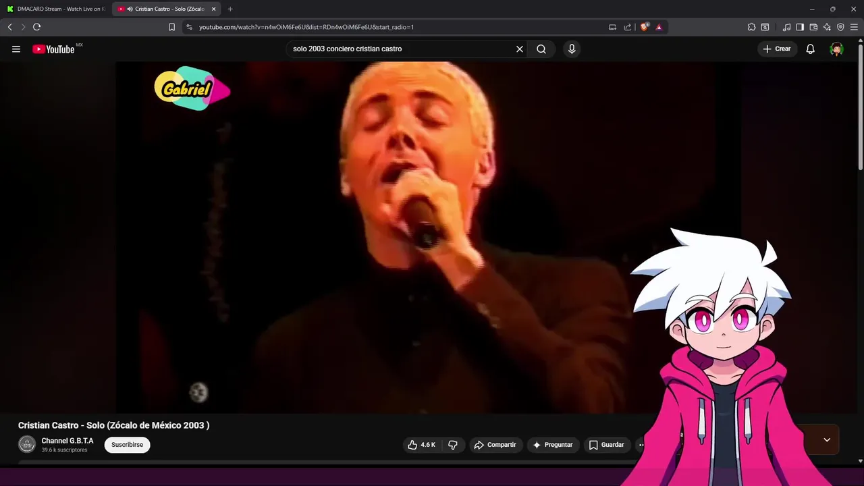Expand the playlist panel chevron
Image resolution: width=864 pixels, height=486 pixels.
coord(827,440)
